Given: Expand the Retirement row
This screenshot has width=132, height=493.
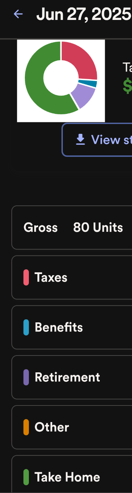Looking at the screenshot, I should coord(72,377).
